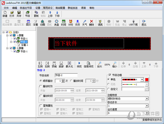Uncheck the 节目边框 checkbox
This screenshot has width=164, height=124.
coord(110,75)
